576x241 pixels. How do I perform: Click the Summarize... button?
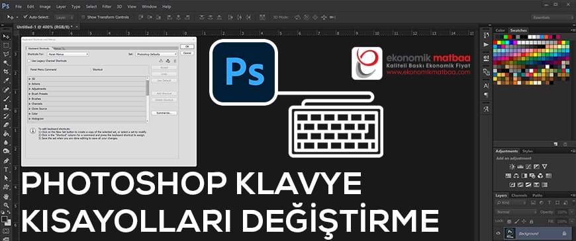click(164, 113)
